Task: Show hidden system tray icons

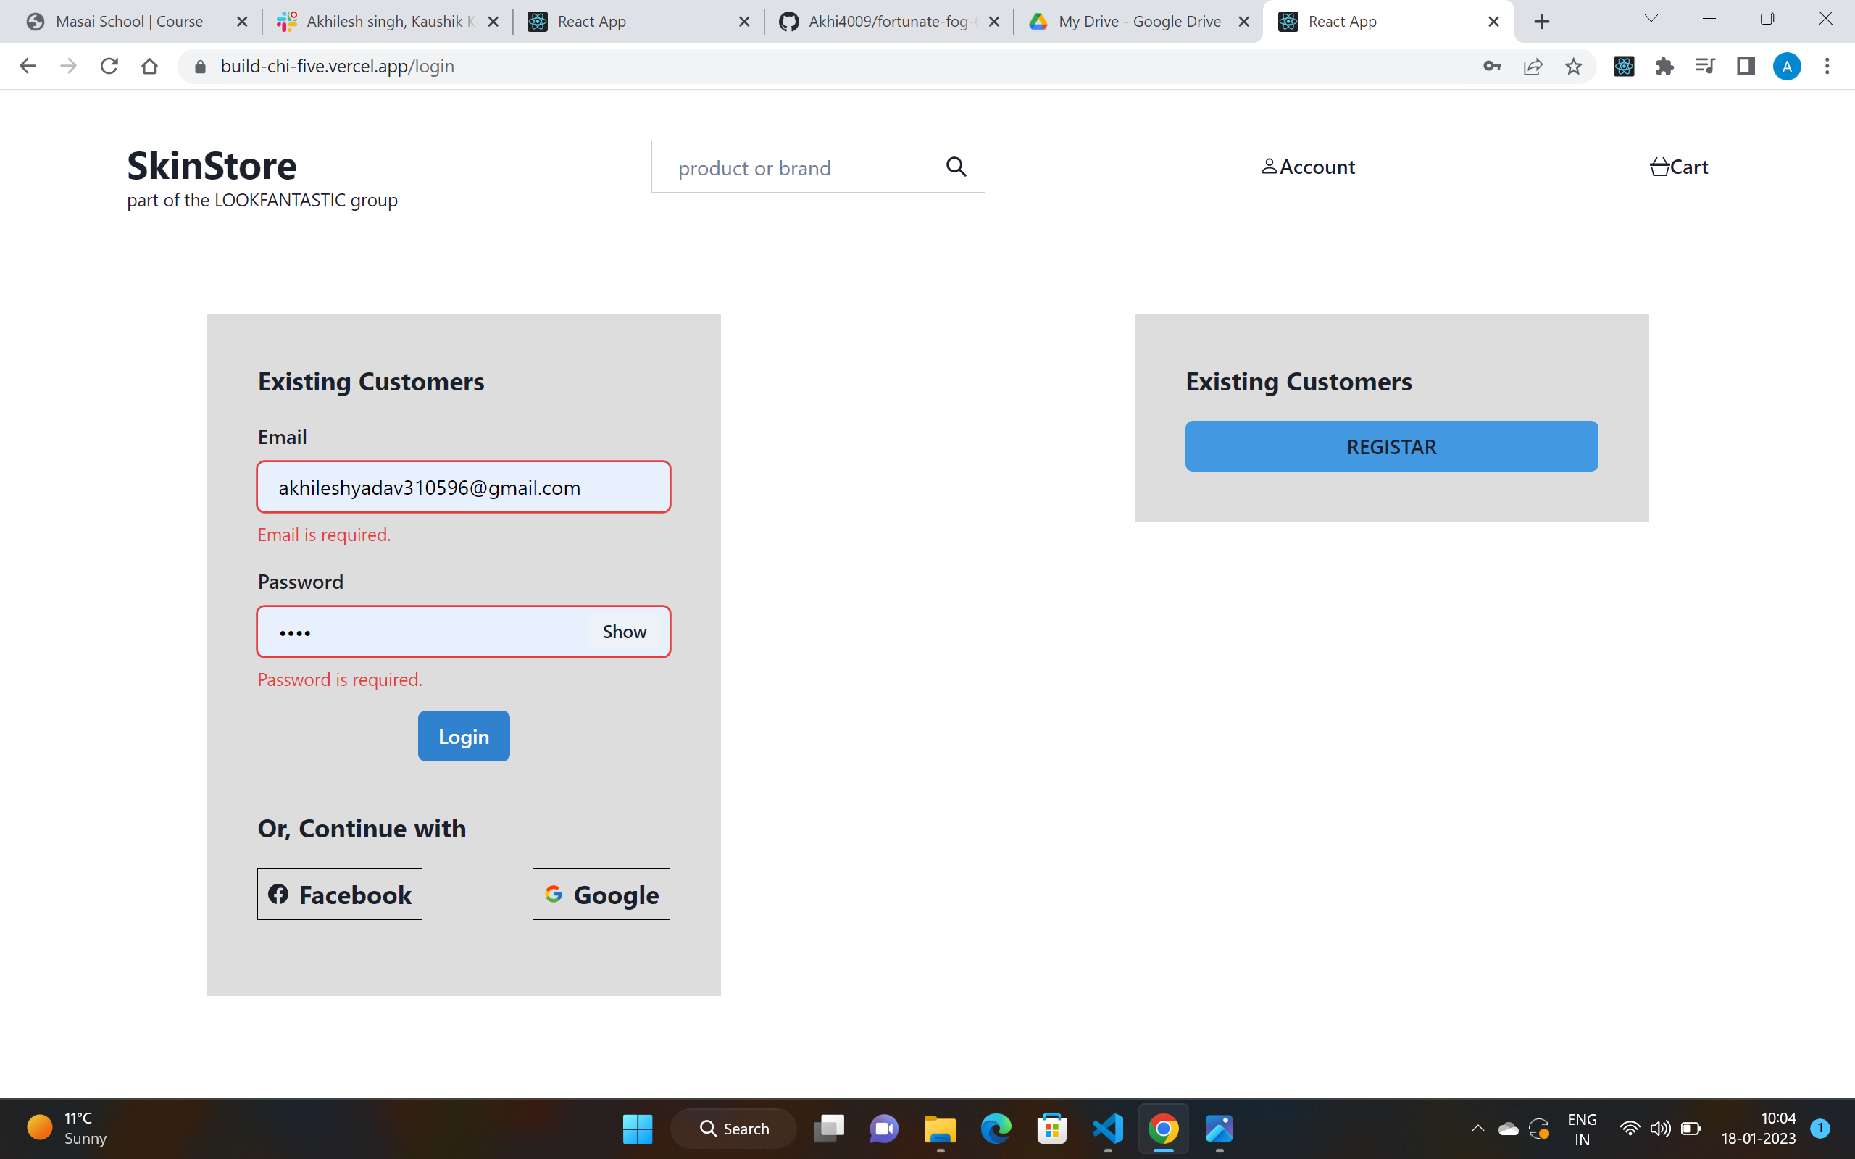Action: [x=1478, y=1129]
